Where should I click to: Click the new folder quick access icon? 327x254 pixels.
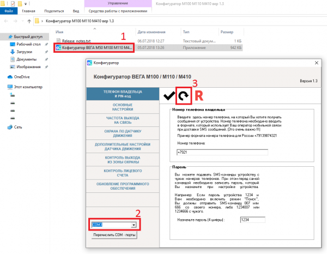[20, 3]
